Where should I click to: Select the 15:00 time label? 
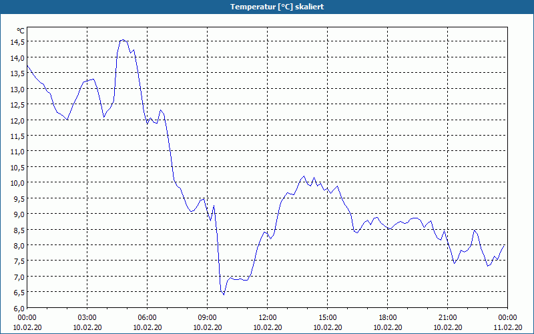click(327, 318)
